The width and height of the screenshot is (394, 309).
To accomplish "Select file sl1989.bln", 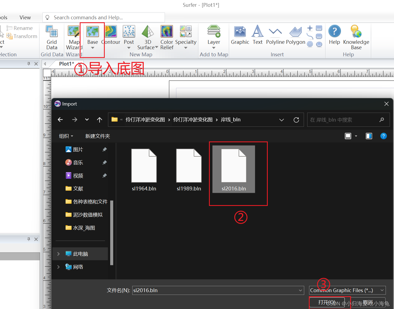I will [x=189, y=170].
